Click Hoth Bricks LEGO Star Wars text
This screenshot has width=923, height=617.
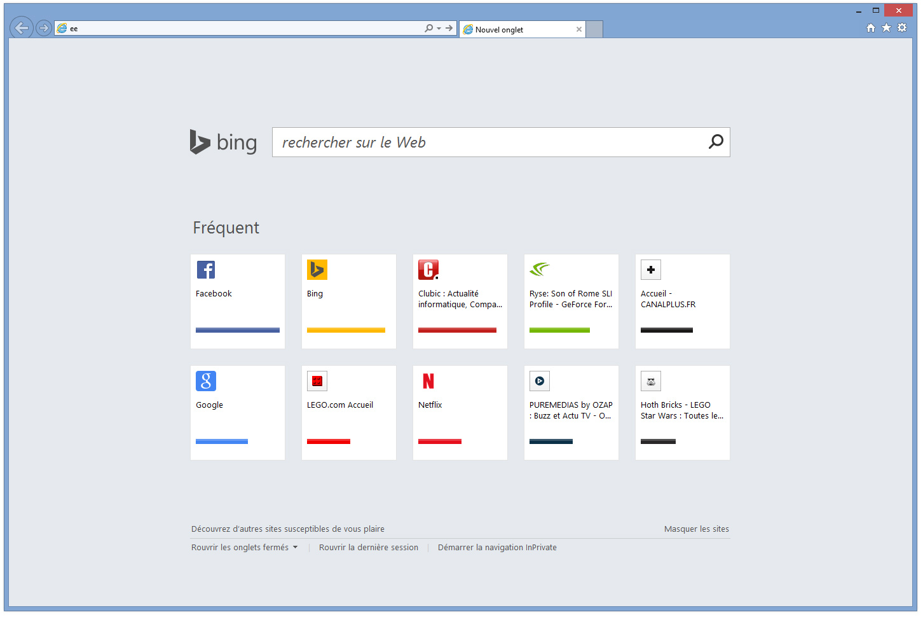(x=682, y=410)
